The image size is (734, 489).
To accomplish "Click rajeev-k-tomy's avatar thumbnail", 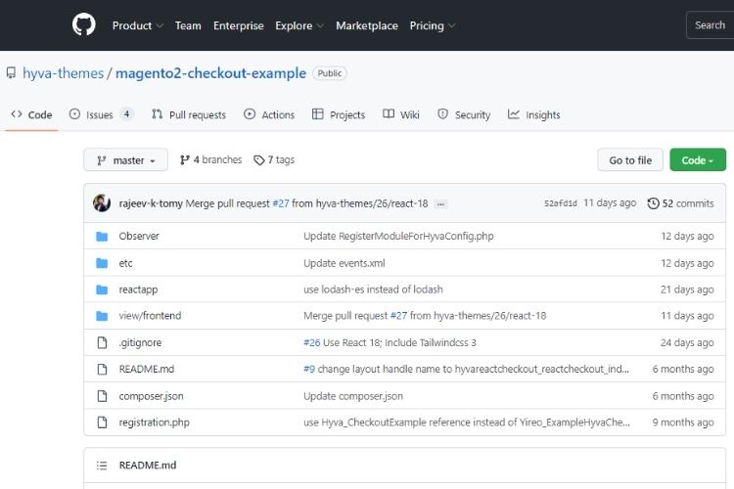I will coord(102,203).
